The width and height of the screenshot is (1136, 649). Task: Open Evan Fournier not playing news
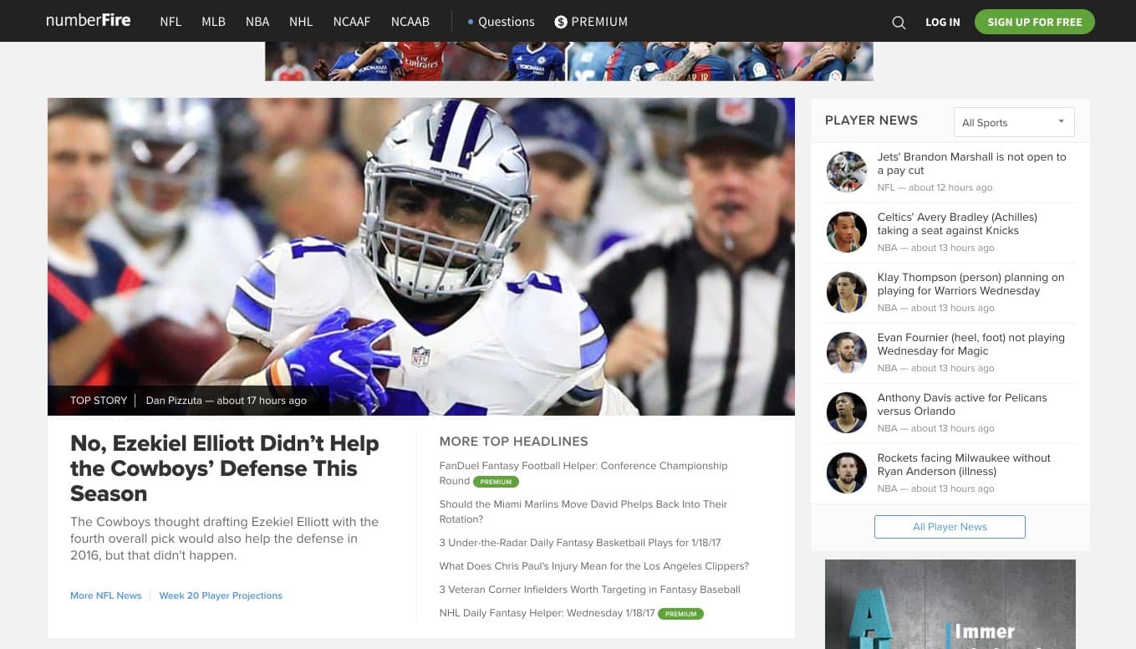point(970,344)
